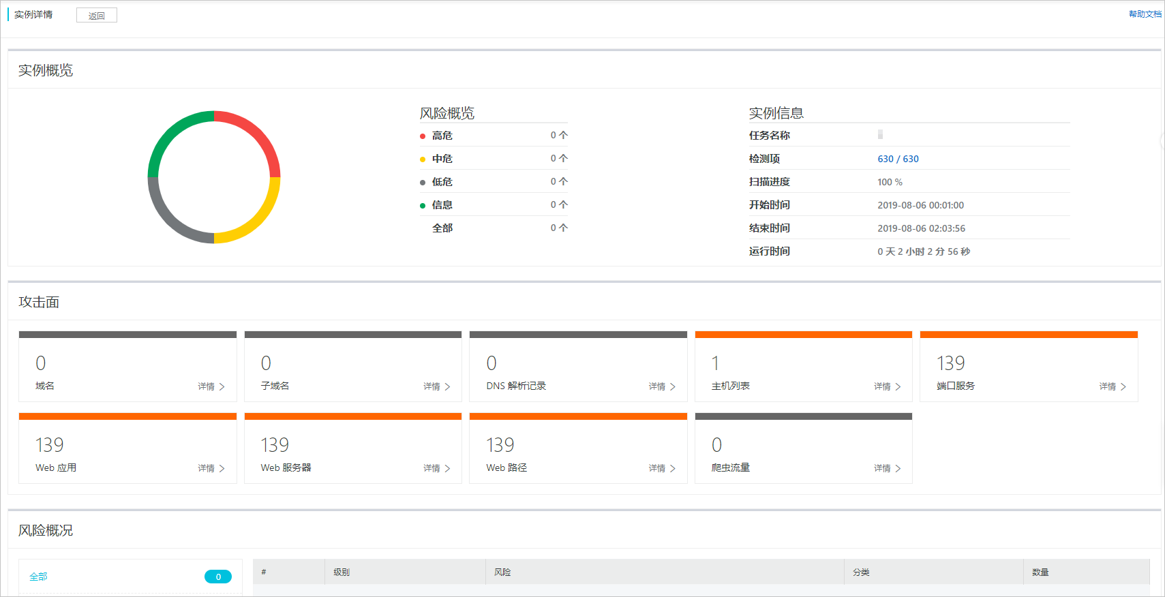Image resolution: width=1165 pixels, height=597 pixels.
Task: Click the 139 count on Web 路径 card
Action: 500,445
